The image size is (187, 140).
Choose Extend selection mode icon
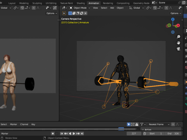tap(74, 13)
